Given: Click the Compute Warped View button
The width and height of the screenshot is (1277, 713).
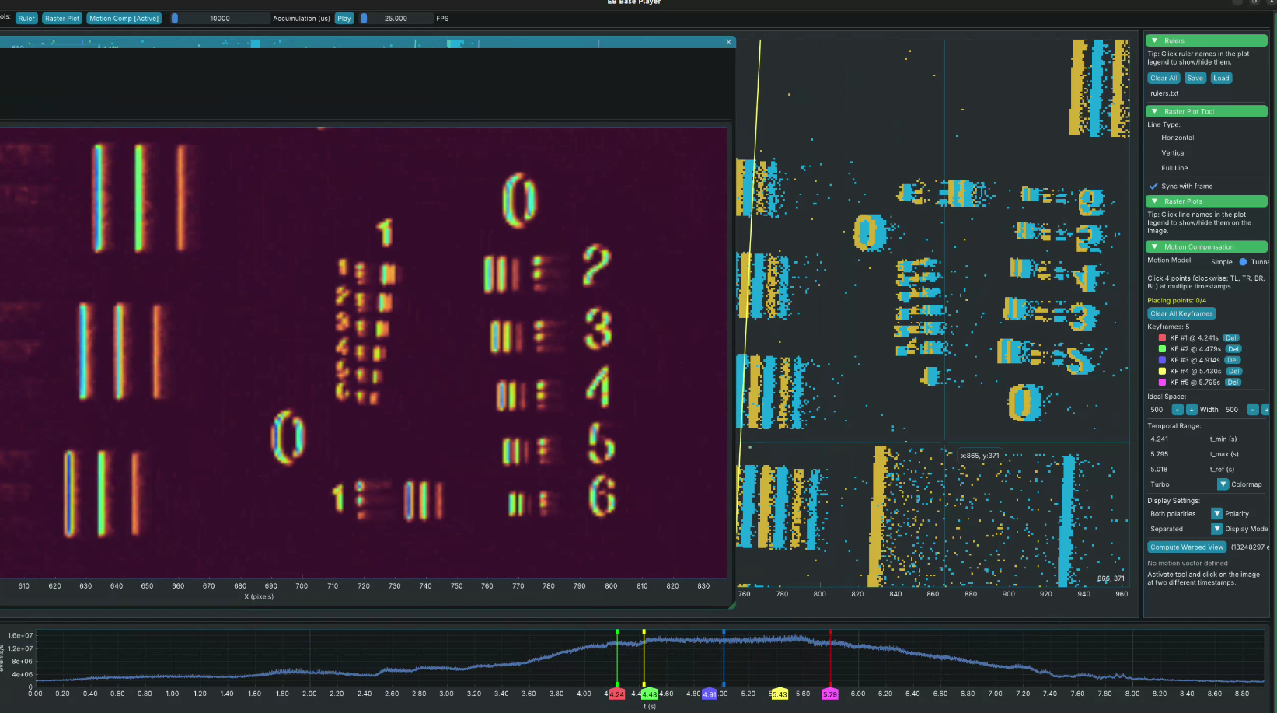Looking at the screenshot, I should tap(1186, 547).
